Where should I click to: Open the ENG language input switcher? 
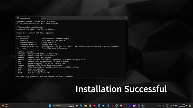pos(167,106)
